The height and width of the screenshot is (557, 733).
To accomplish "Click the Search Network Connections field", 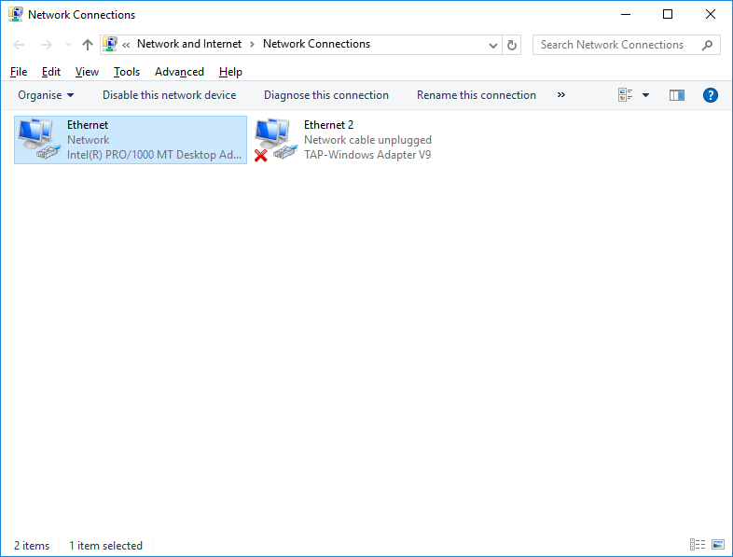I will coord(615,45).
